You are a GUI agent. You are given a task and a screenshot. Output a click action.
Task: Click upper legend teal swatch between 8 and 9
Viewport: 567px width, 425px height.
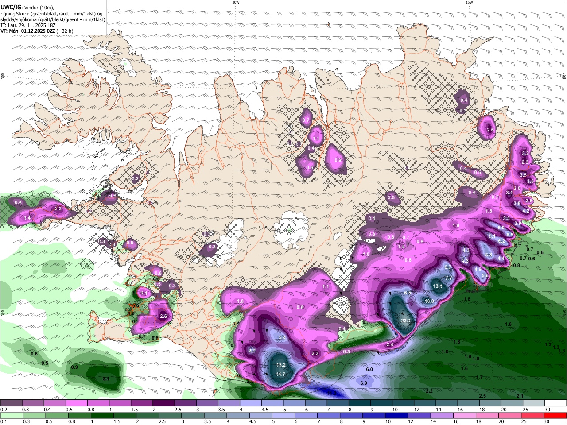click(x=360, y=403)
